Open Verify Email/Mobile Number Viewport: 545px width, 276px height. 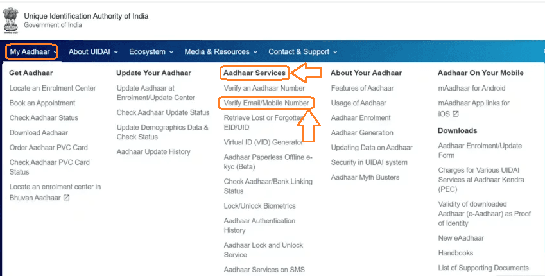(x=266, y=103)
